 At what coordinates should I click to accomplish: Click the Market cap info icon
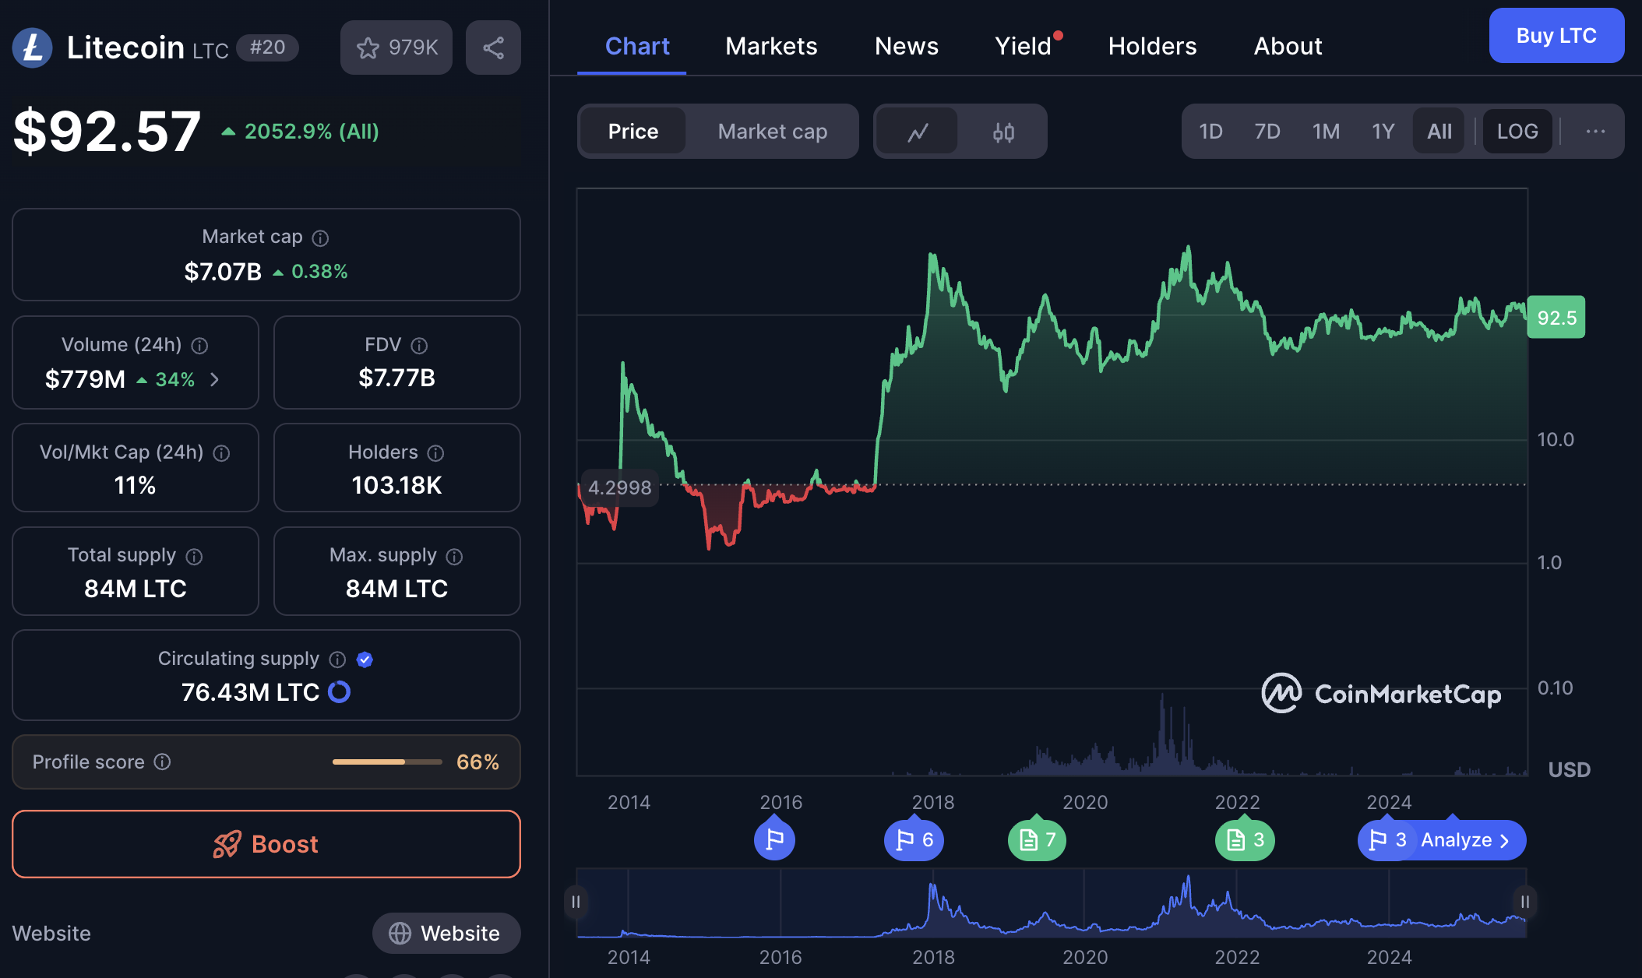tap(320, 237)
